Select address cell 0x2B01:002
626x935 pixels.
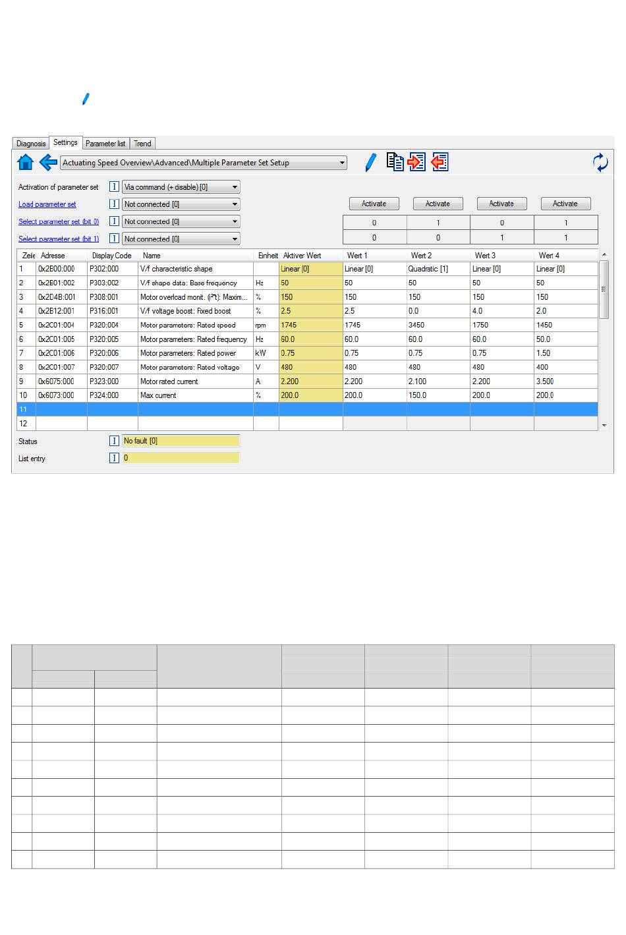(62, 283)
